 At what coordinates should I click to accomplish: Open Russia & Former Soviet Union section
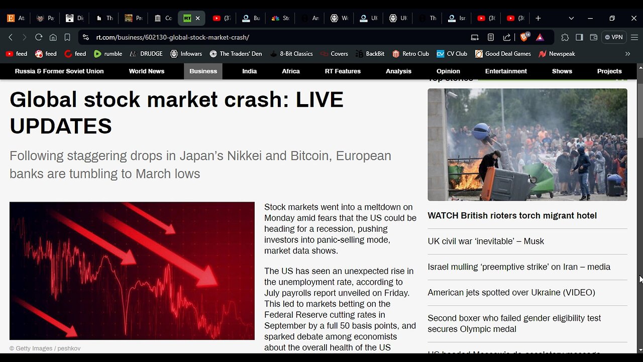(x=59, y=71)
